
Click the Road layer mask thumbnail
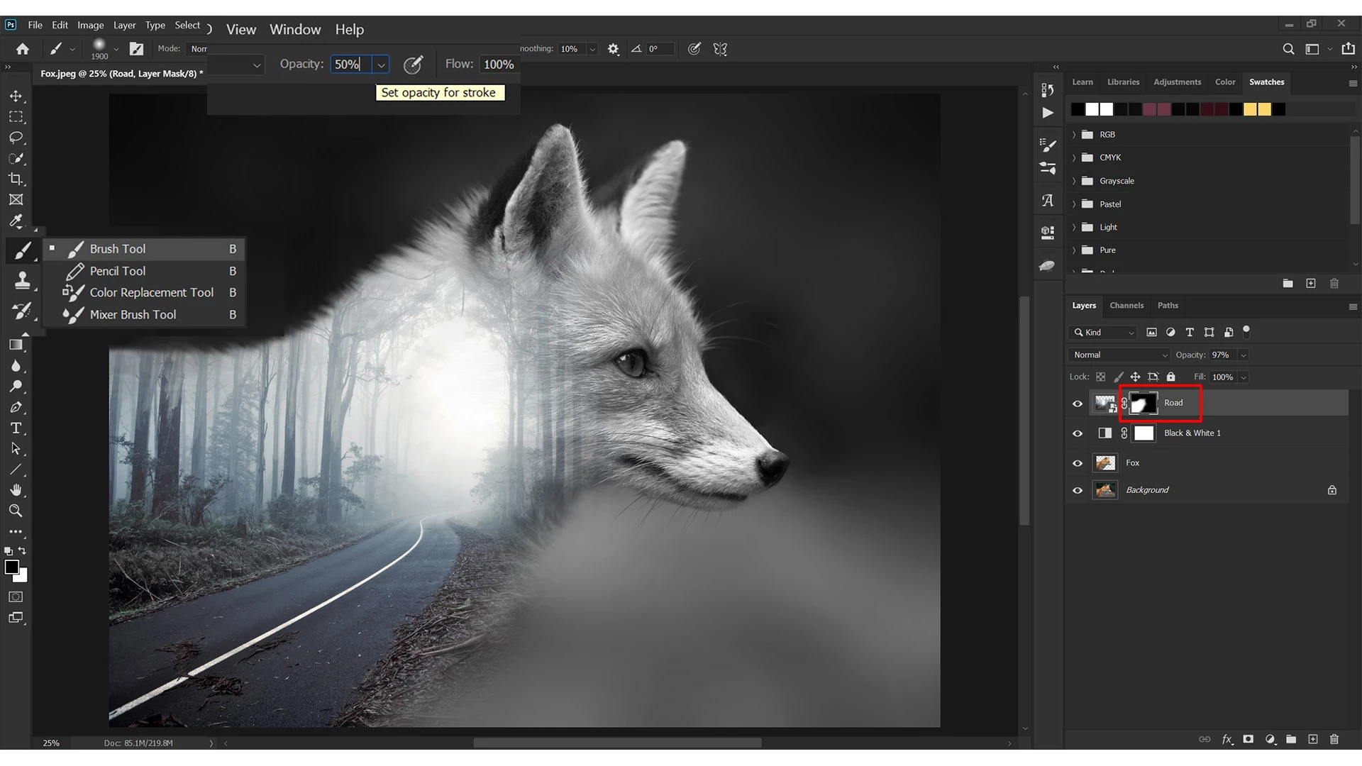[x=1143, y=404]
